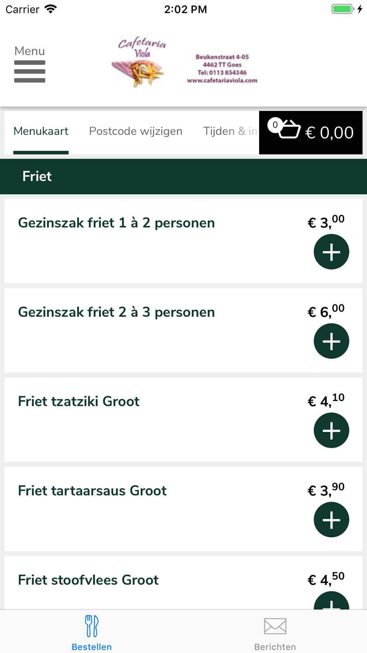
Task: Open Friet stoofvlees Groot item details
Action: (x=88, y=580)
